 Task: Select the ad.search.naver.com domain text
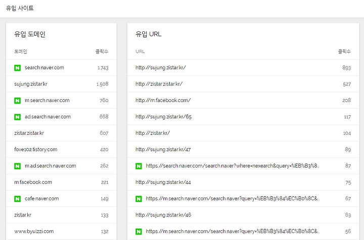[x=48, y=117]
